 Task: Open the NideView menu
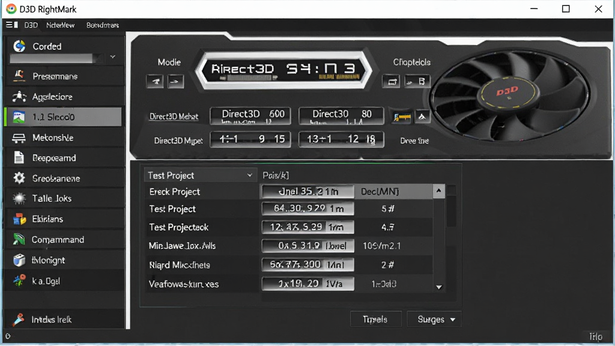(x=61, y=25)
